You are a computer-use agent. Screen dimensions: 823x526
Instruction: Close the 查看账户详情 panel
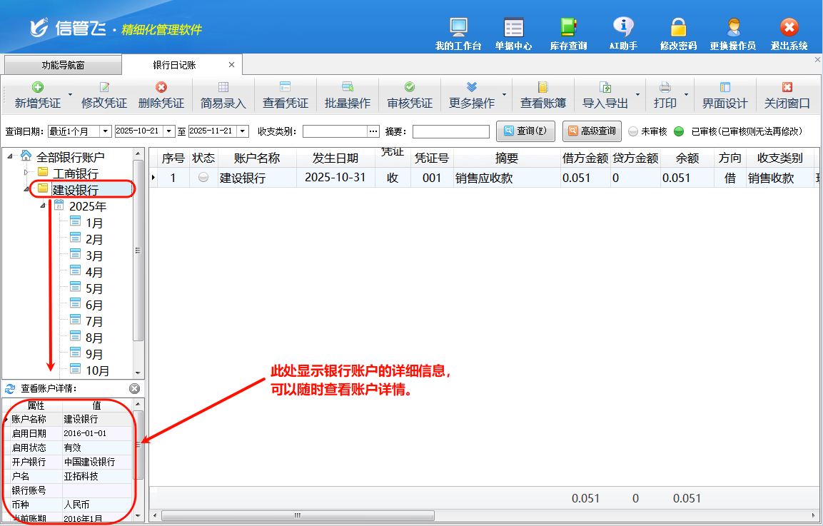tap(134, 388)
